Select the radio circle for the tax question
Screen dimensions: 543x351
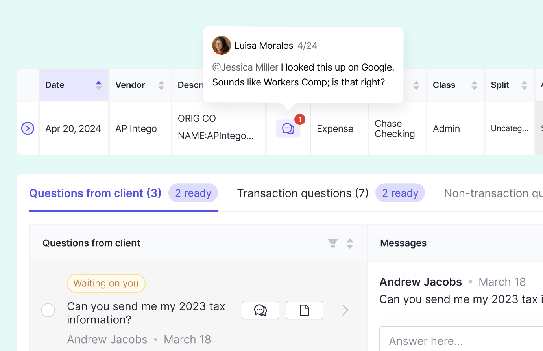coord(48,310)
